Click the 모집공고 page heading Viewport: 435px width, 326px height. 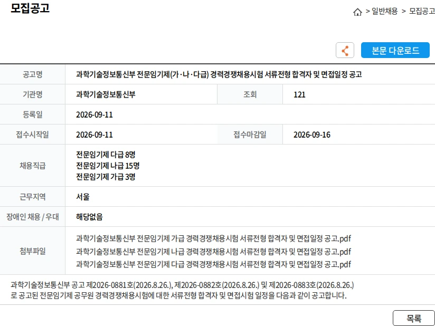pyautogui.click(x=30, y=8)
